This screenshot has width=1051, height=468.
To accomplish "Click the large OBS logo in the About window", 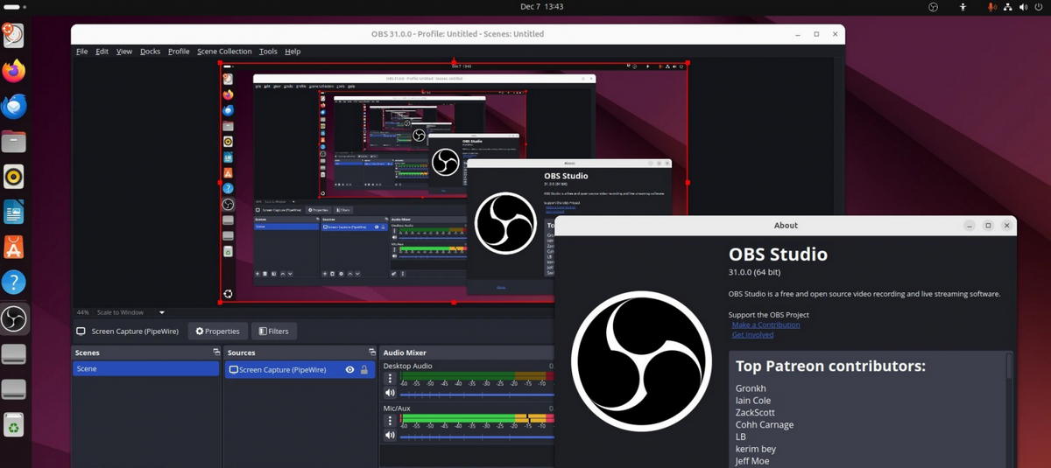I will point(641,361).
